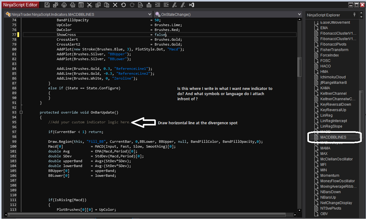
Task: Click the Print toolbar icon
Action: [64, 5]
